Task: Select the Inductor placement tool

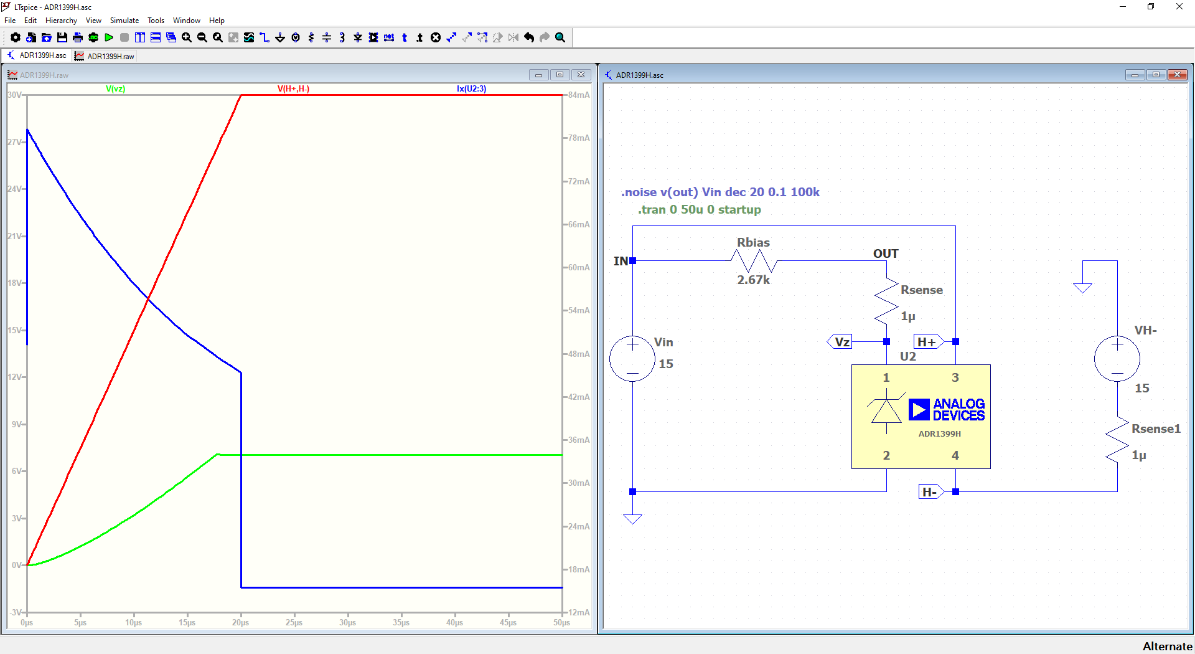Action: [x=342, y=37]
